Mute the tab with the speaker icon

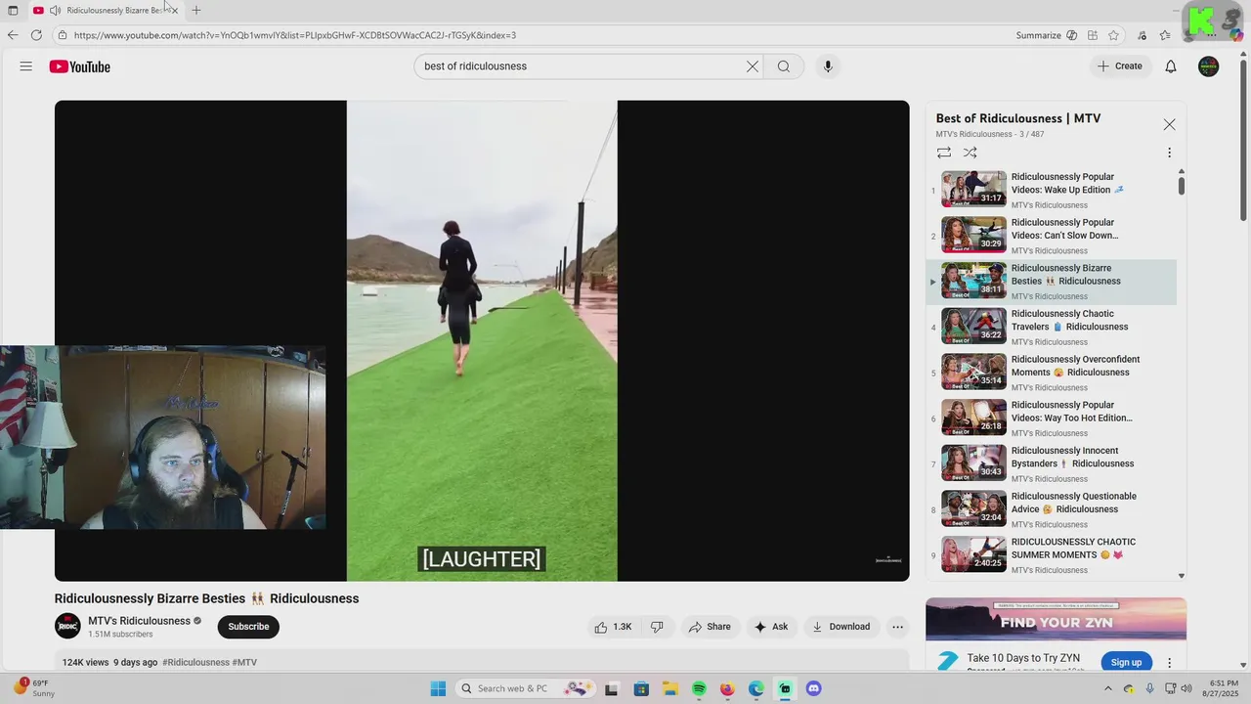(x=55, y=10)
